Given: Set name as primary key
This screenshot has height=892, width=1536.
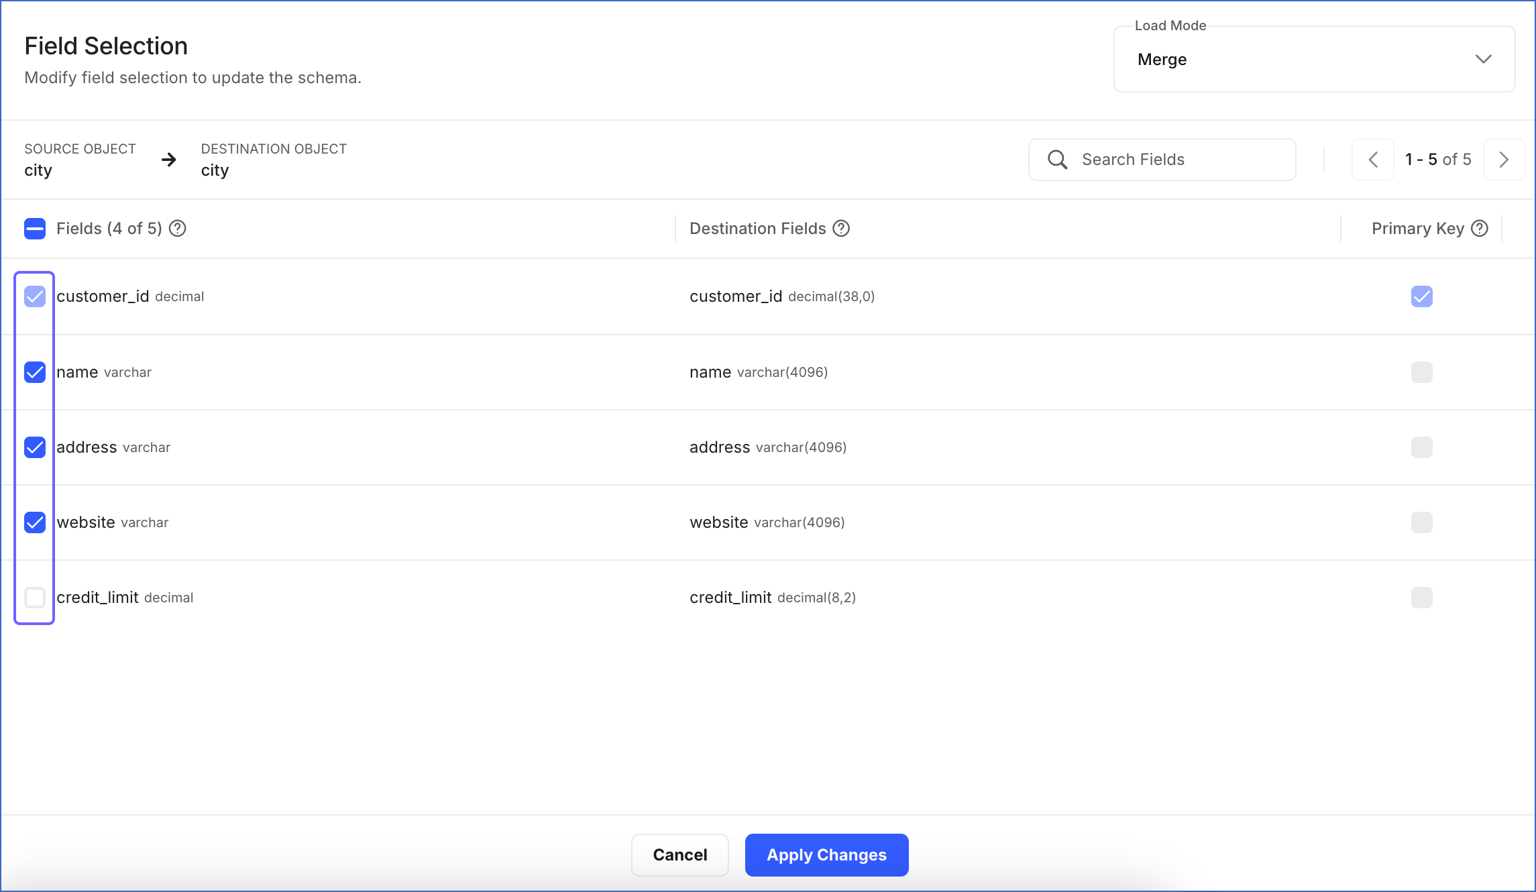Looking at the screenshot, I should [1421, 372].
